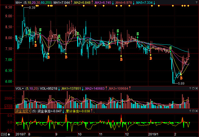199x137 pixels.
Task: Click the x100 volume unit label
Action: click(19, 106)
